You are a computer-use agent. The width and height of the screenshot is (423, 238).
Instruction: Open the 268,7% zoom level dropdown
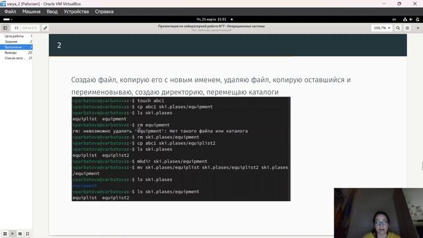pos(382,28)
